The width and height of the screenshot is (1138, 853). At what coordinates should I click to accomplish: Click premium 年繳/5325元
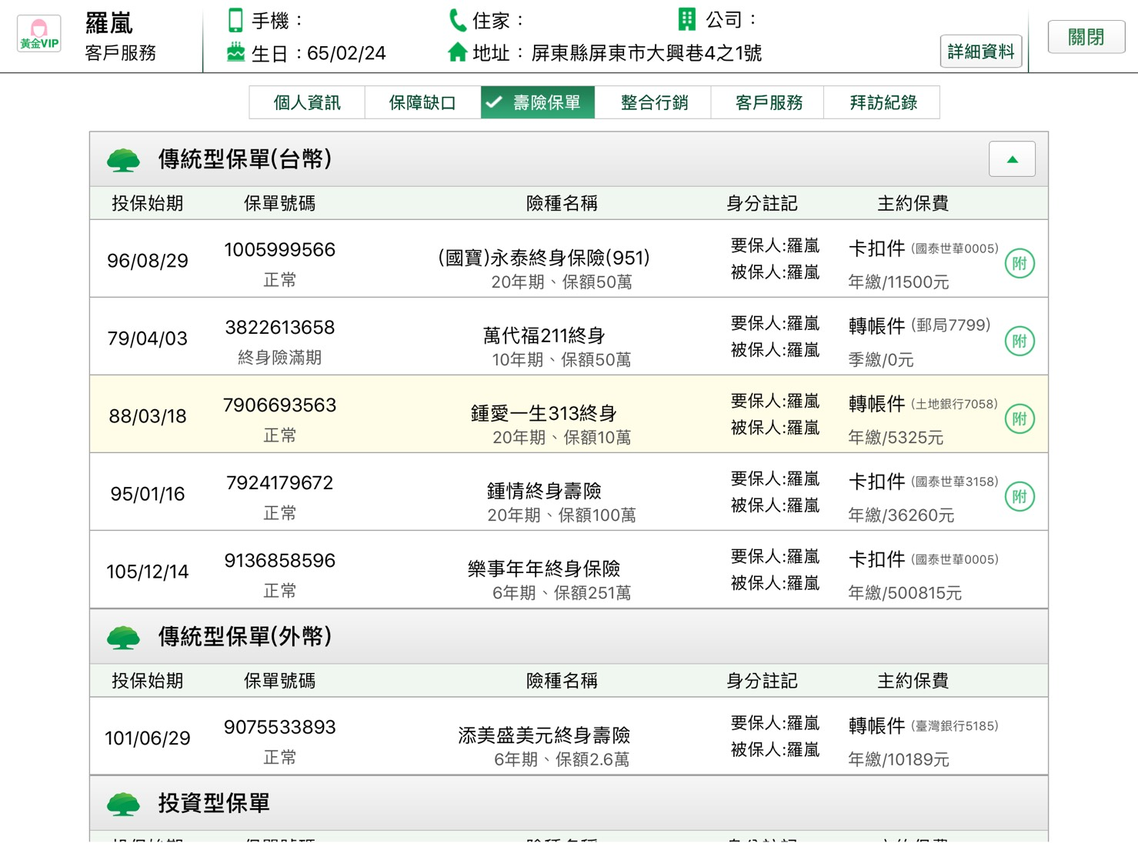click(x=896, y=438)
